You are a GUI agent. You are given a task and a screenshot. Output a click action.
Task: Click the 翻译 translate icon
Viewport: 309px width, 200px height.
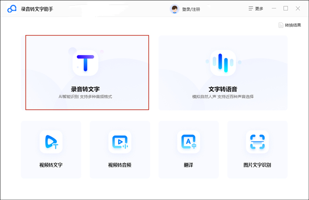pyautogui.click(x=189, y=142)
